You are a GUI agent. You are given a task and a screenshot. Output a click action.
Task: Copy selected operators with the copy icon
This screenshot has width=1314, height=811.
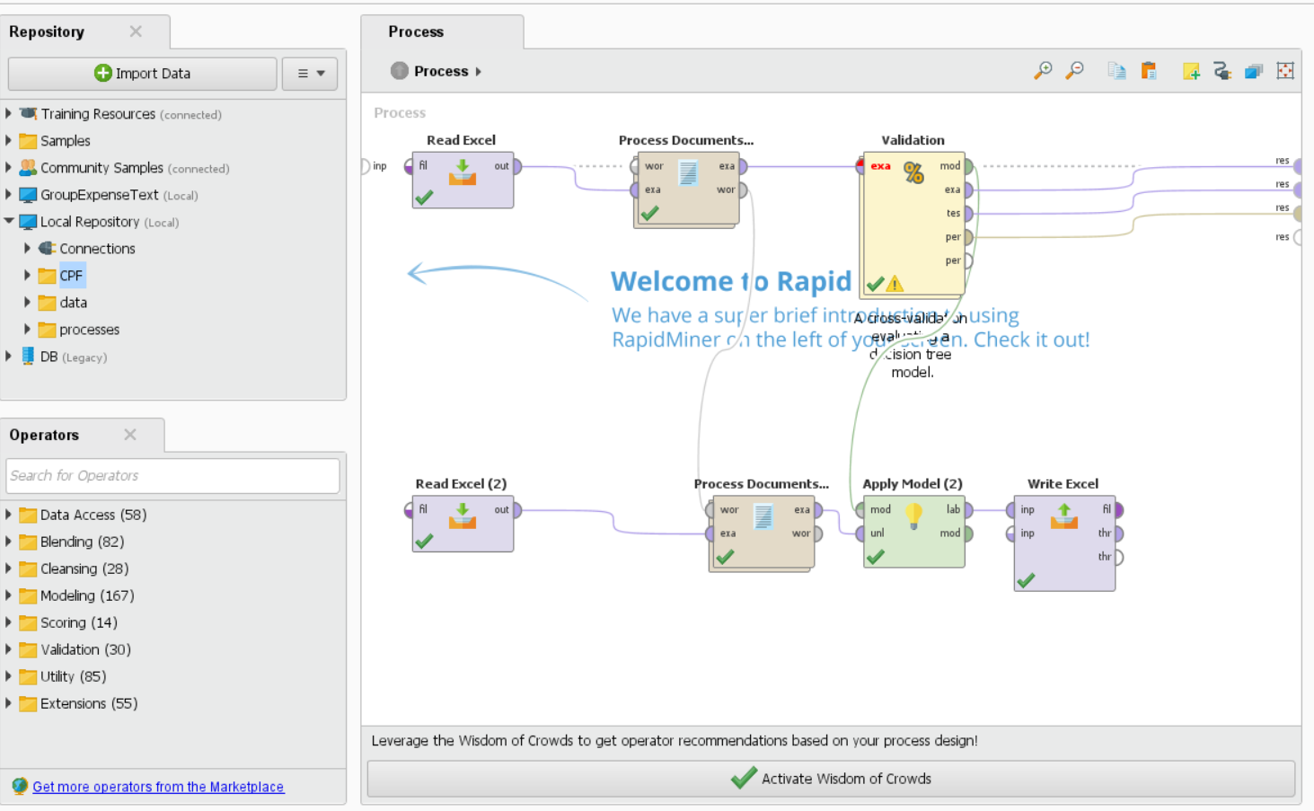coord(1116,70)
